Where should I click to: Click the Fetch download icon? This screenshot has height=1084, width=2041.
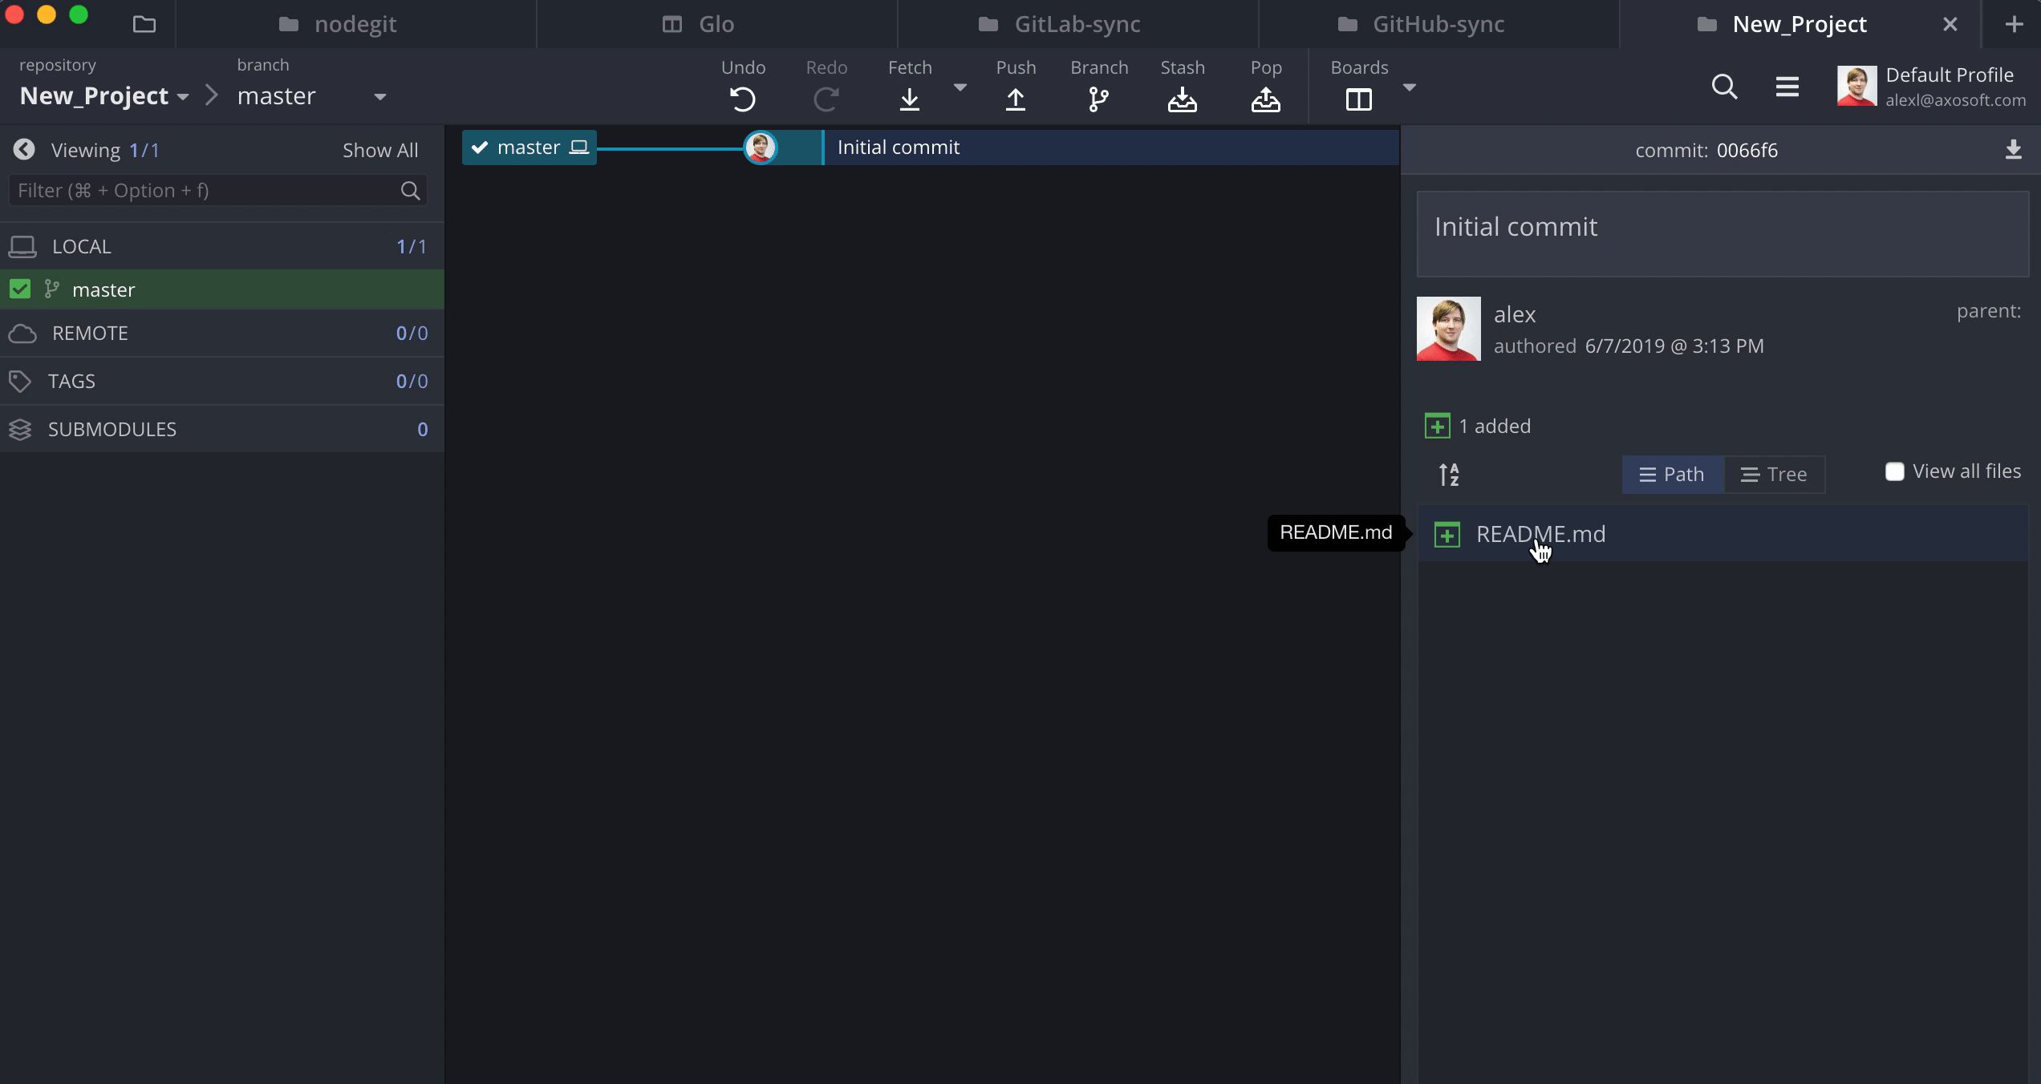(x=909, y=99)
